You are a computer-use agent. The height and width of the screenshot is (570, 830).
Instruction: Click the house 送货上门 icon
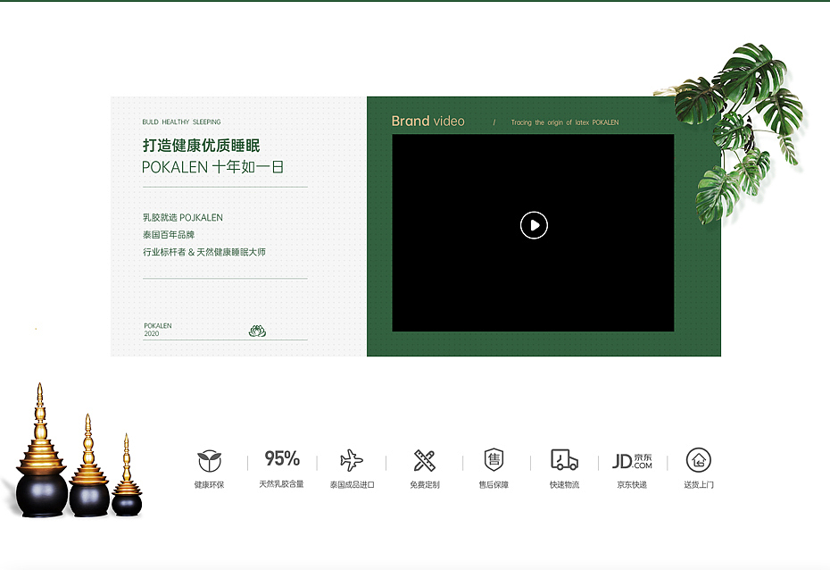699,460
